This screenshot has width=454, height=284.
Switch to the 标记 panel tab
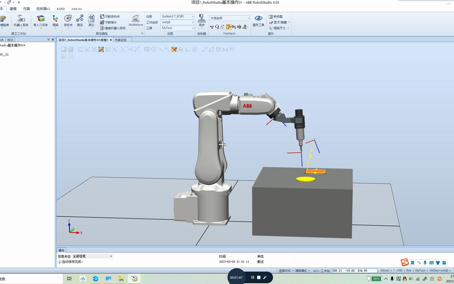[x=10, y=40]
